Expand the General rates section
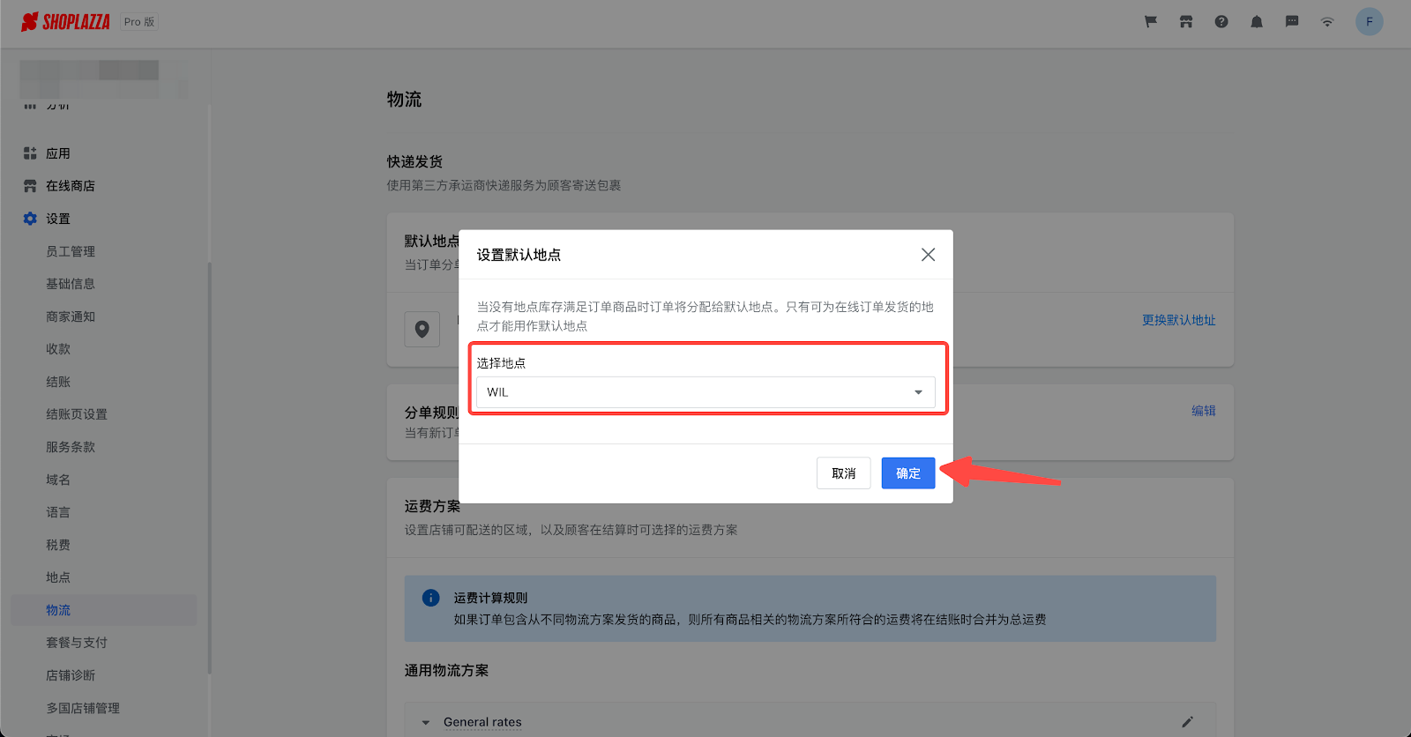The image size is (1411, 737). [x=426, y=723]
